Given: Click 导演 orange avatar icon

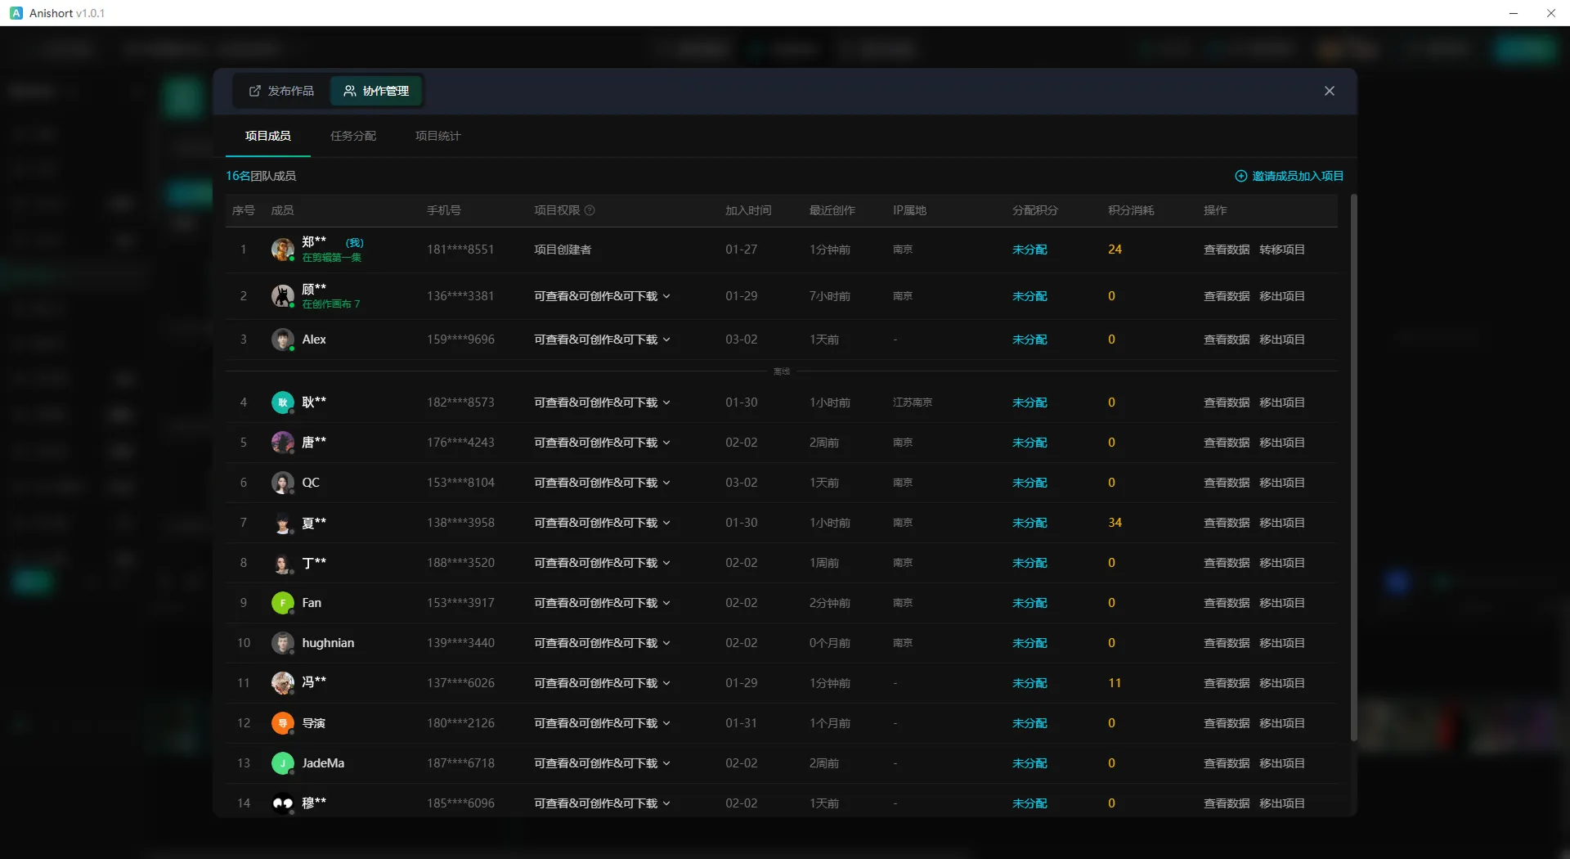Looking at the screenshot, I should (x=283, y=723).
